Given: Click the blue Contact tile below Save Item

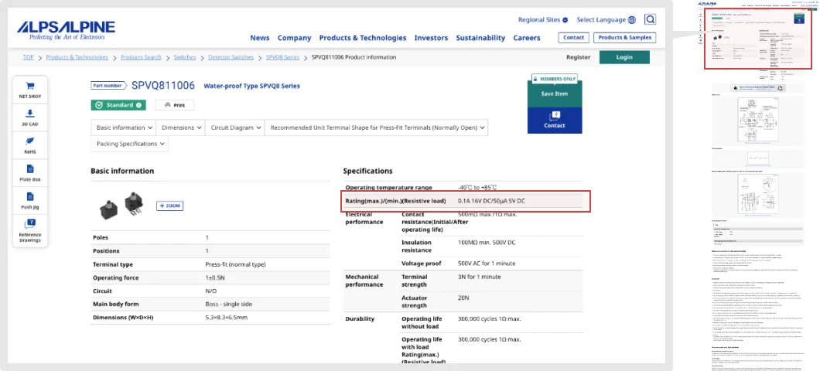Looking at the screenshot, I should click(555, 120).
